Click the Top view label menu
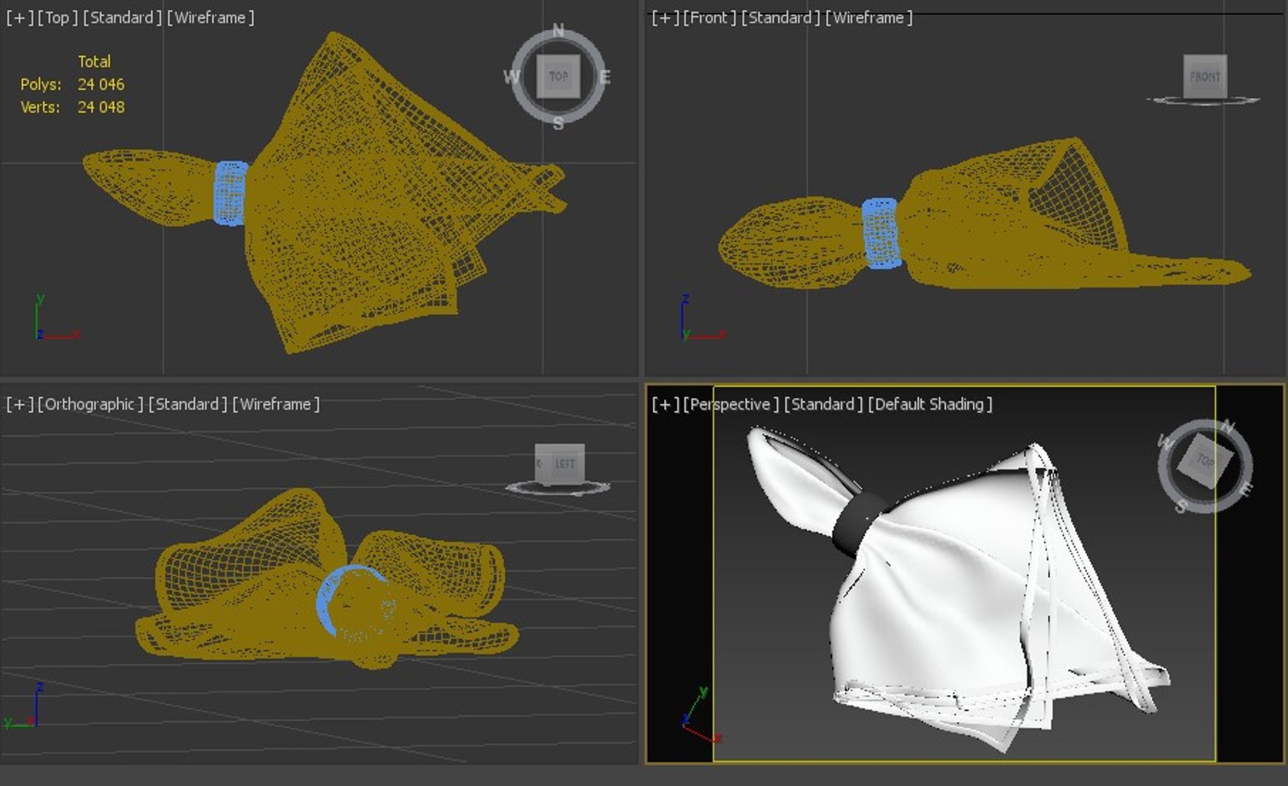 click(x=57, y=17)
